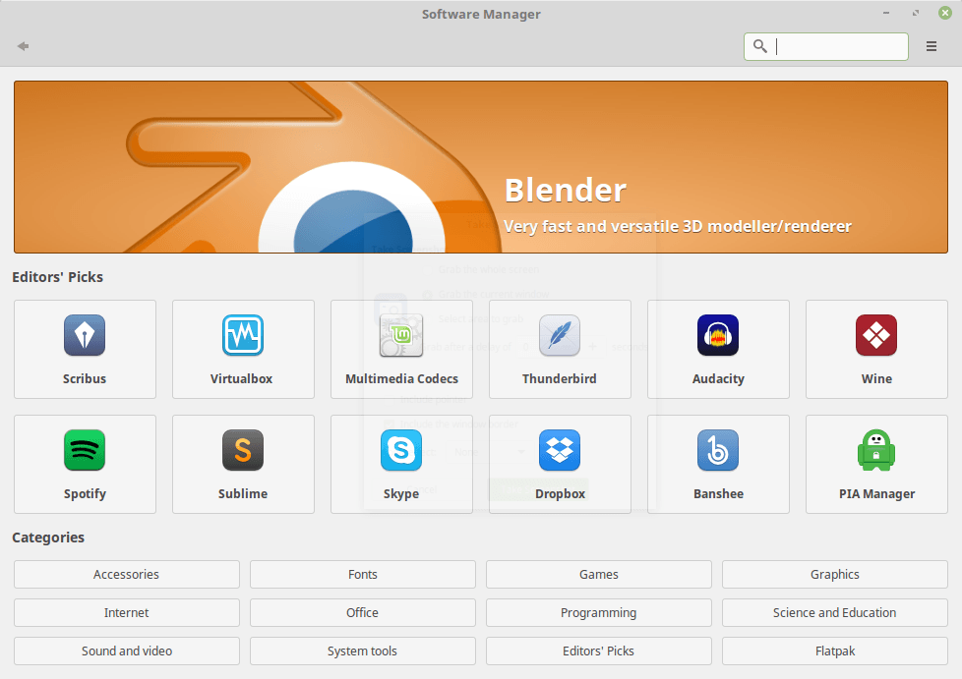Viewport: 962px width, 679px height.
Task: Open the Fonts category
Action: (x=363, y=574)
